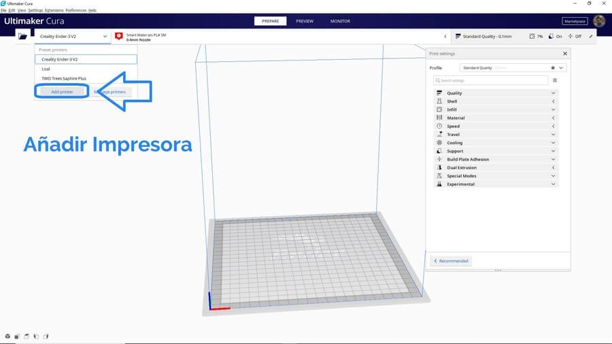
Task: Close the Print settings panel
Action: click(565, 54)
